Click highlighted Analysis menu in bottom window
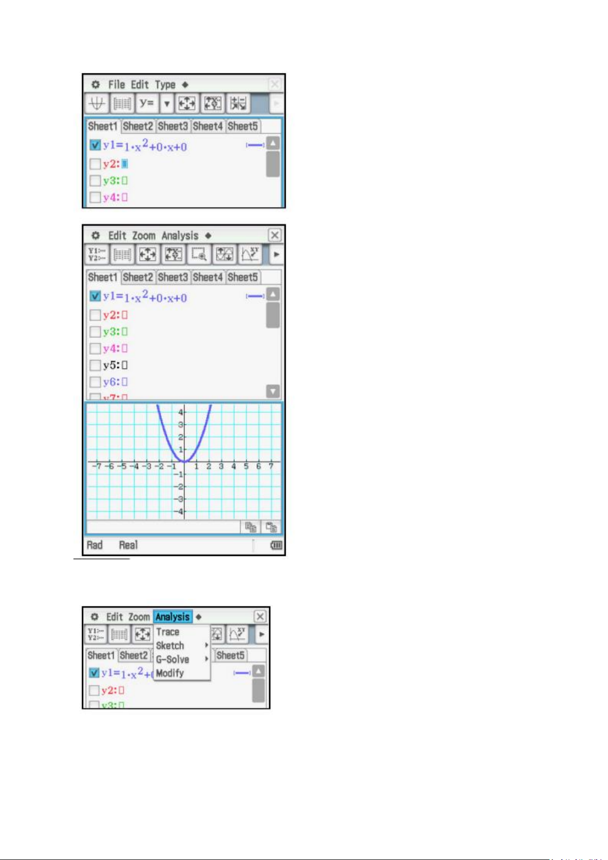The height and width of the screenshot is (860, 608). pos(173,617)
